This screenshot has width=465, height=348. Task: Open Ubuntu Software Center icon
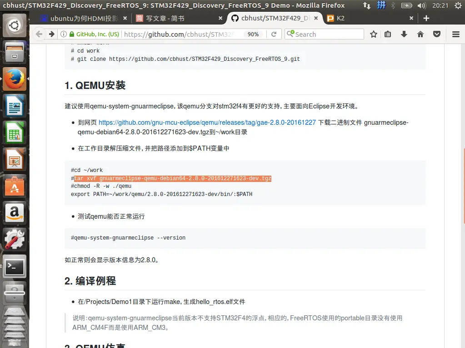pyautogui.click(x=15, y=186)
